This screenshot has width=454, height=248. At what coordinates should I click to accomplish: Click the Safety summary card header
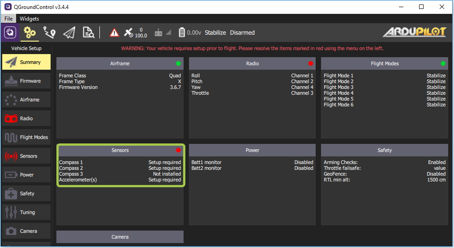[x=385, y=150]
